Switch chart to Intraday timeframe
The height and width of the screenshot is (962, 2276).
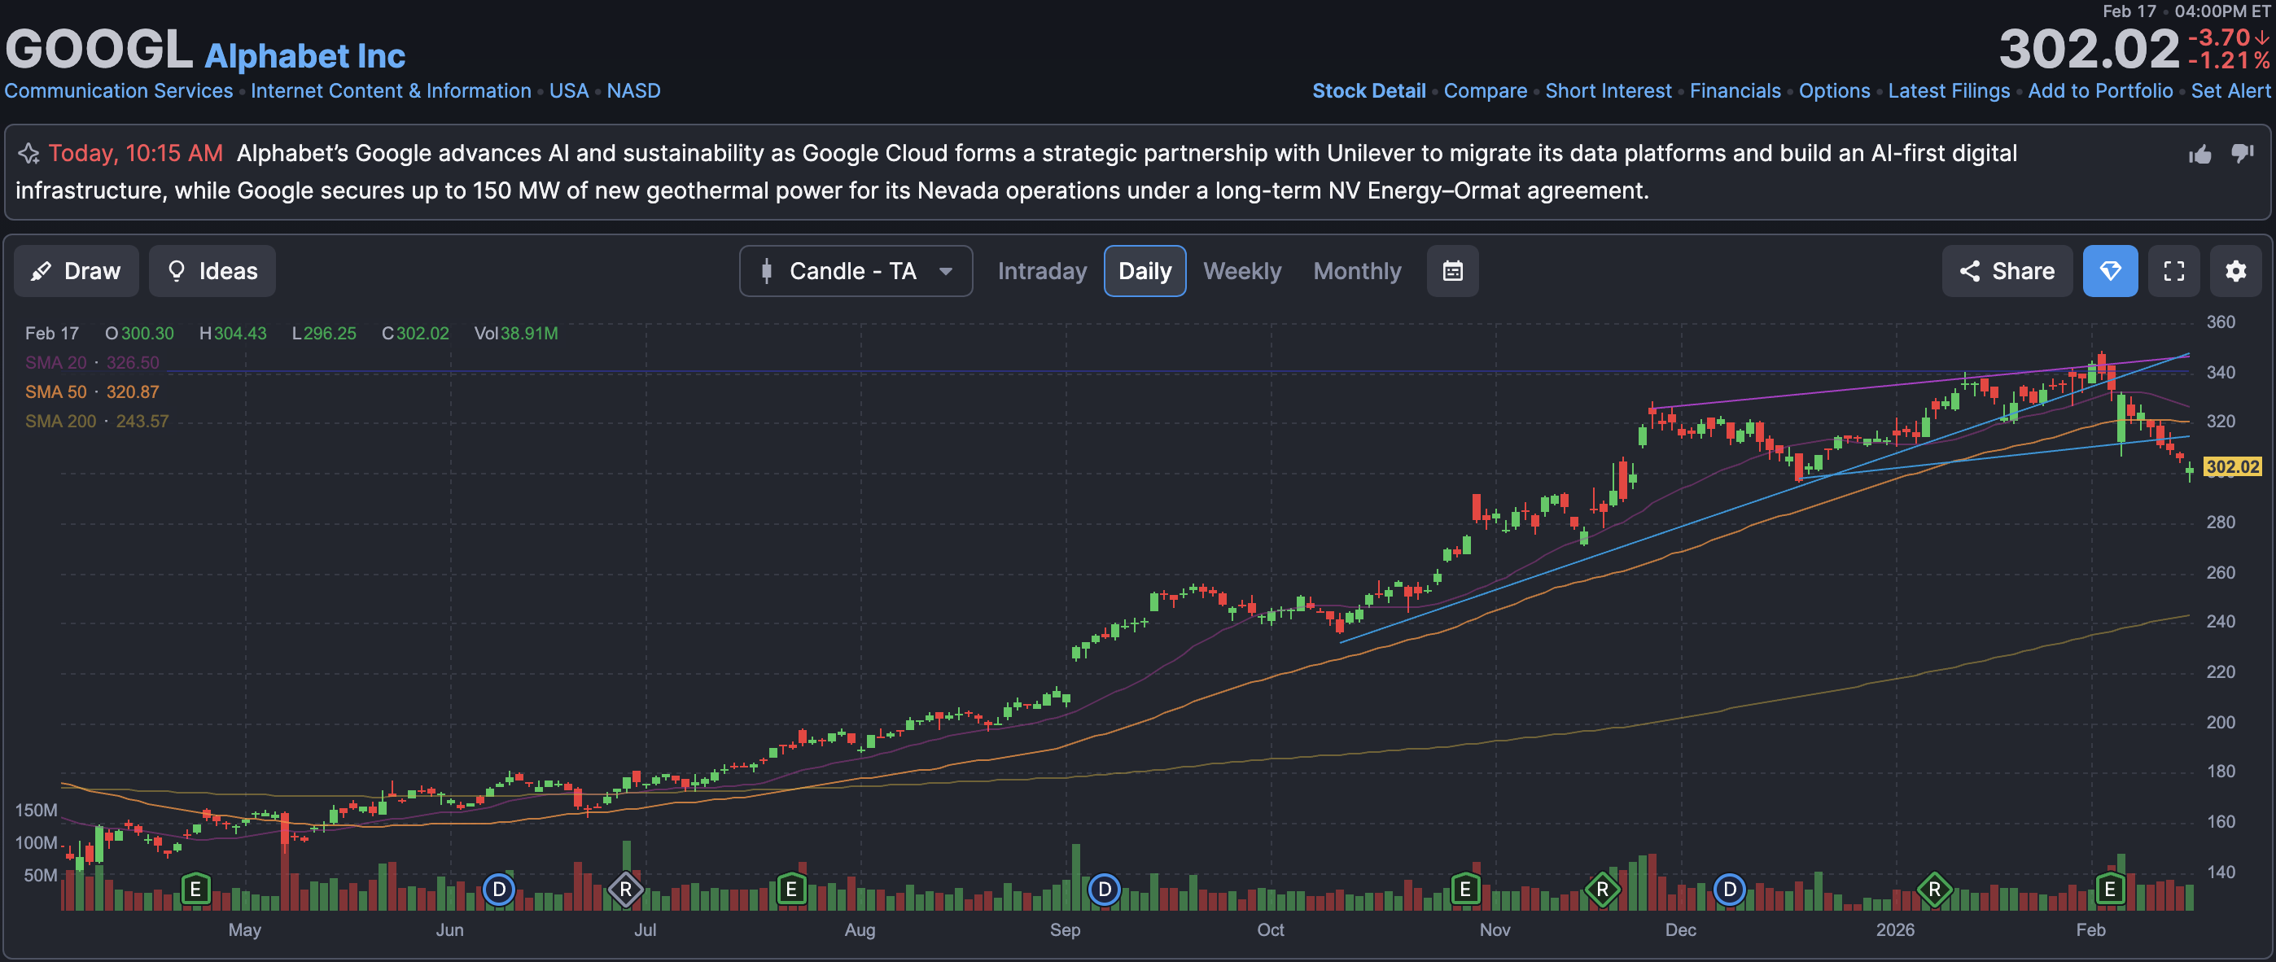click(1042, 271)
